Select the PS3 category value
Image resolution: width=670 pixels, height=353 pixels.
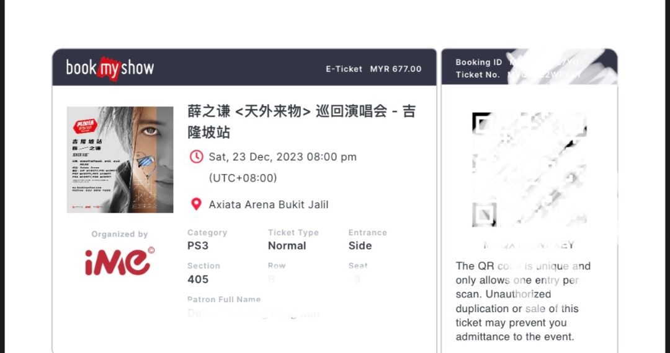point(198,246)
